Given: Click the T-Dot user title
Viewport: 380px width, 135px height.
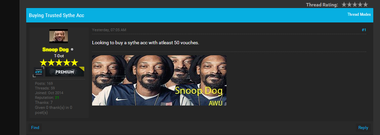Looking at the screenshot, I should pos(59,56).
